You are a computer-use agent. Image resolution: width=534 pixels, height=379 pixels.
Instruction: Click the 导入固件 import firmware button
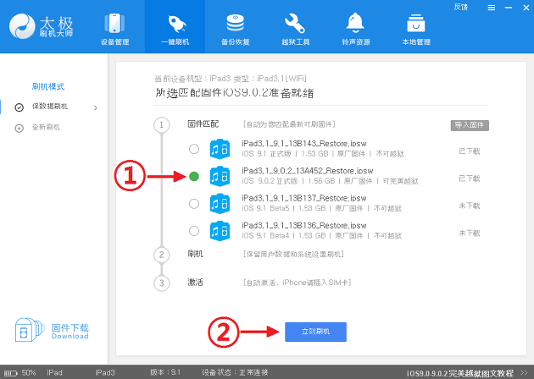pyautogui.click(x=470, y=125)
